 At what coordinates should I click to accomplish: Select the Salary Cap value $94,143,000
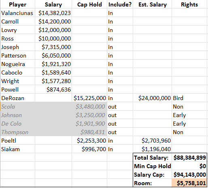point(189,175)
